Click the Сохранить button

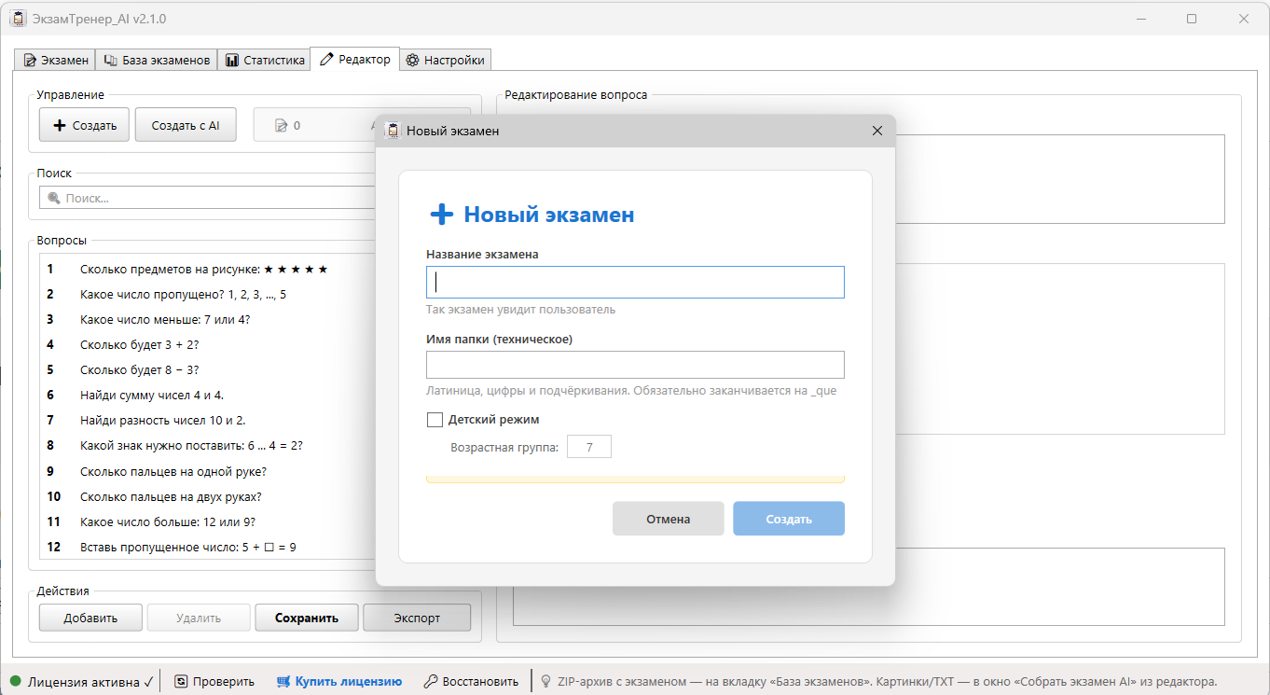(x=307, y=618)
